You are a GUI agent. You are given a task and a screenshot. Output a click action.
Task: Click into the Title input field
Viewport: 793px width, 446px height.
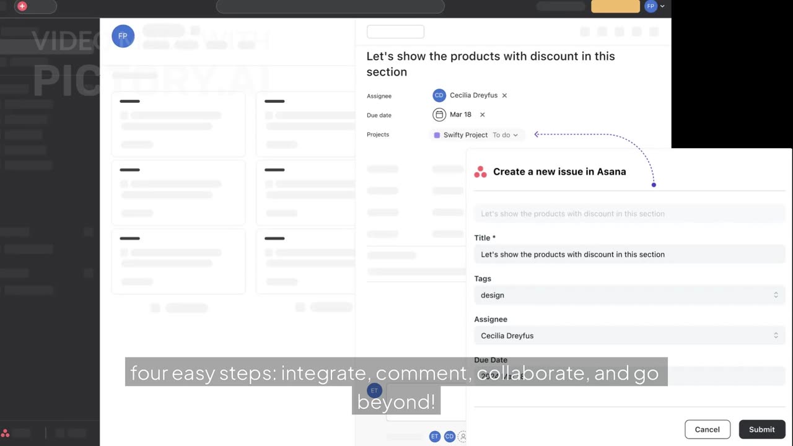pyautogui.click(x=629, y=255)
